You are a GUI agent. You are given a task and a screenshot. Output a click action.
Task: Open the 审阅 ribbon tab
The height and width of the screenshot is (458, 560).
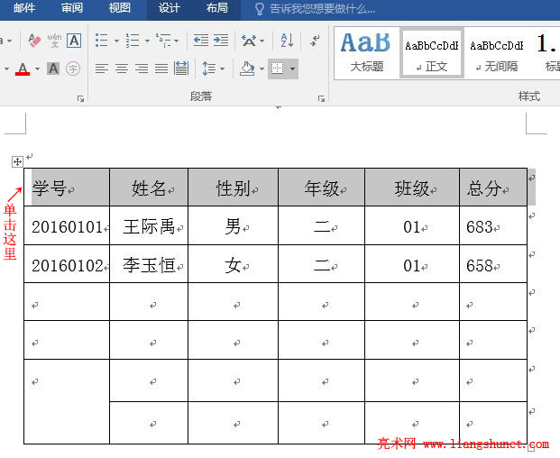72,8
